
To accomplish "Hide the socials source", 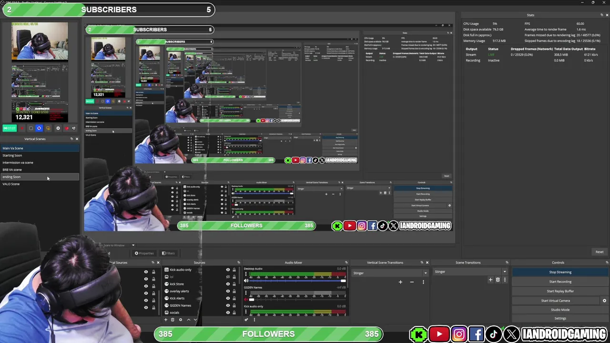I will tap(228, 313).
